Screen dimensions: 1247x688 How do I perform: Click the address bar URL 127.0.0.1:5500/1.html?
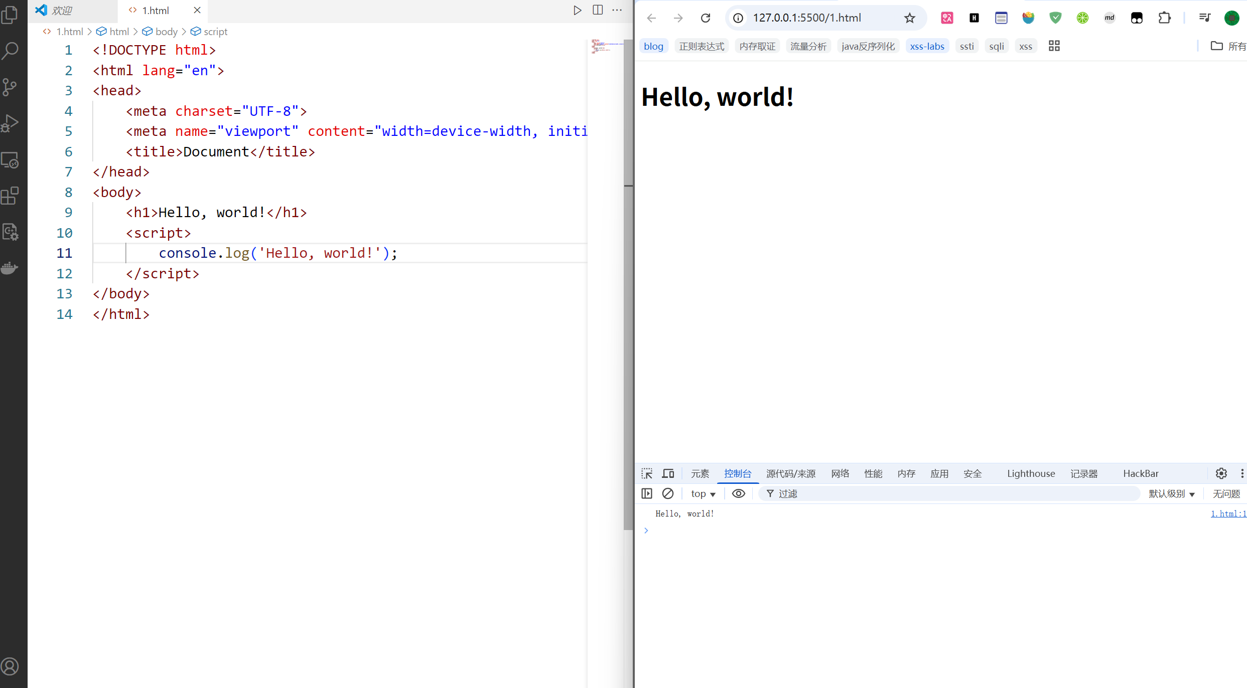[x=807, y=18]
